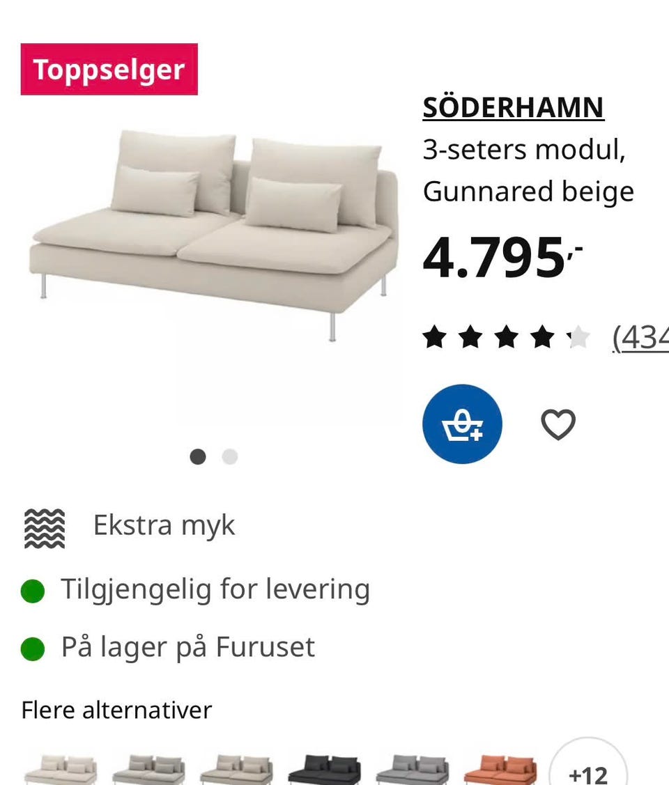Switch to the second image carousel dot
The height and width of the screenshot is (785, 669).
click(x=229, y=457)
